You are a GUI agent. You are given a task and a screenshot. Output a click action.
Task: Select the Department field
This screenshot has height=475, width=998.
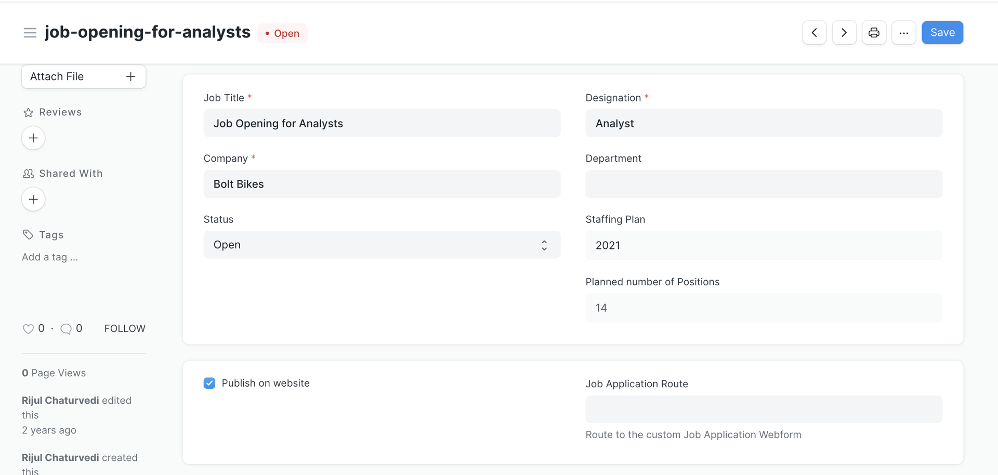763,184
